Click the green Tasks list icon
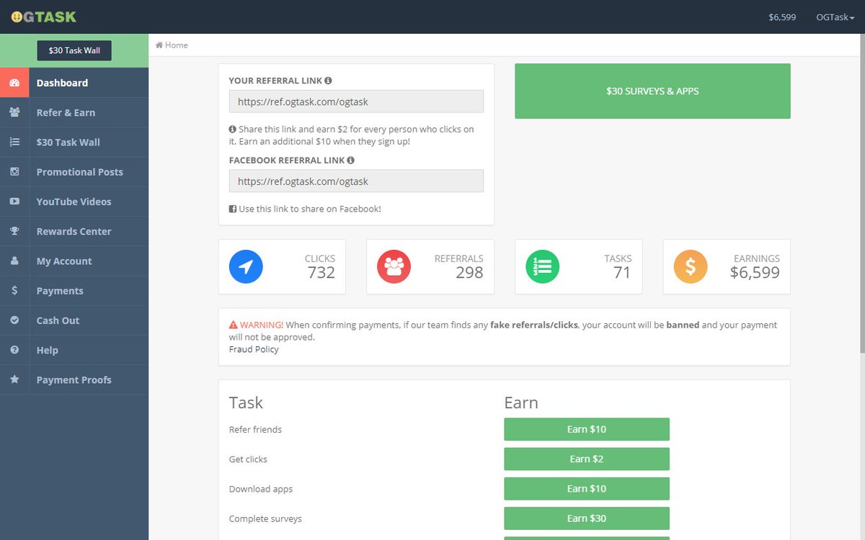The image size is (865, 540). point(543,267)
